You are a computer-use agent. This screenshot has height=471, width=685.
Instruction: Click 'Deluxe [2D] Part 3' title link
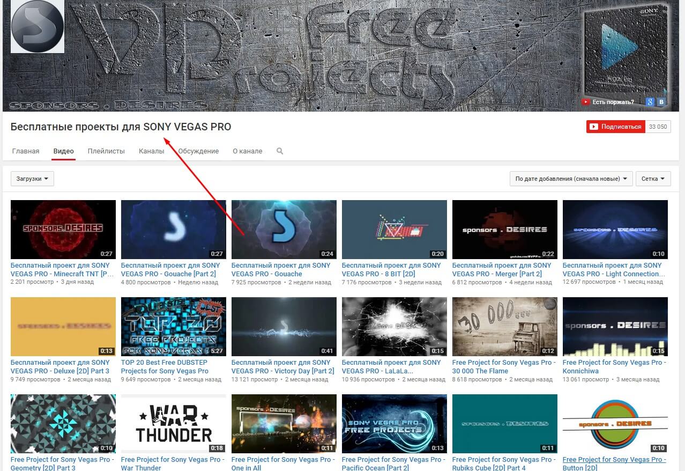point(60,366)
